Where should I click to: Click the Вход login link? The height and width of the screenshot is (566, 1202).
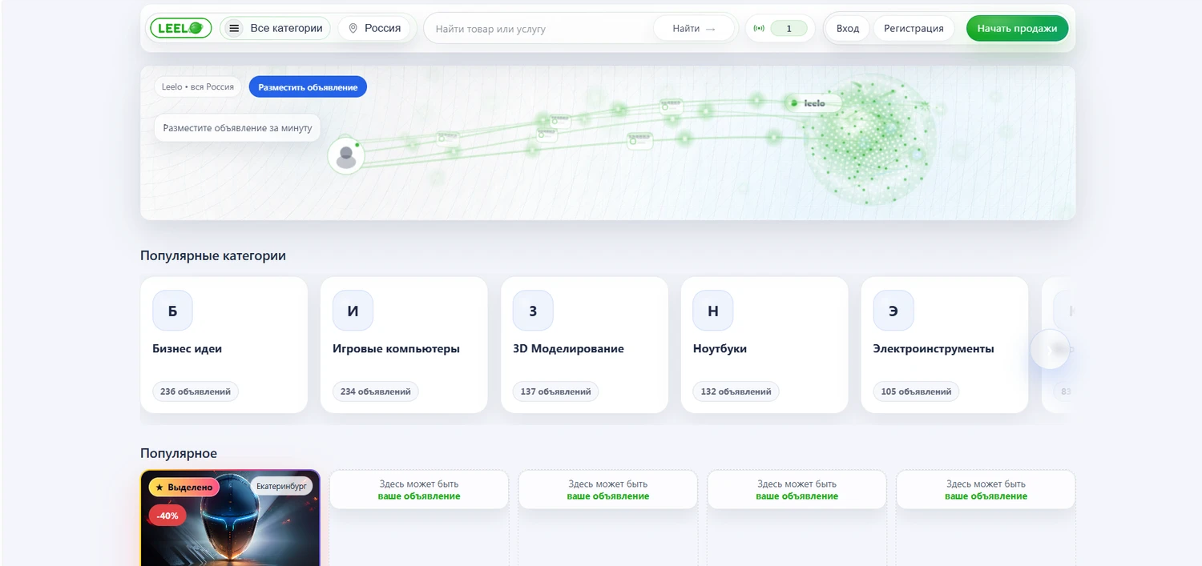pyautogui.click(x=847, y=28)
